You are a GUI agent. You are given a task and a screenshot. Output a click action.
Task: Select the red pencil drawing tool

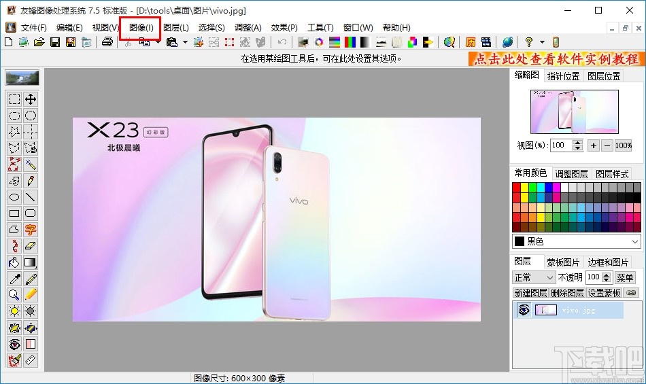pos(31,181)
